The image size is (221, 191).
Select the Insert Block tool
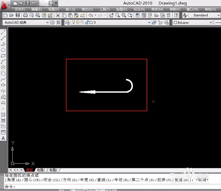[x=3, y=97]
